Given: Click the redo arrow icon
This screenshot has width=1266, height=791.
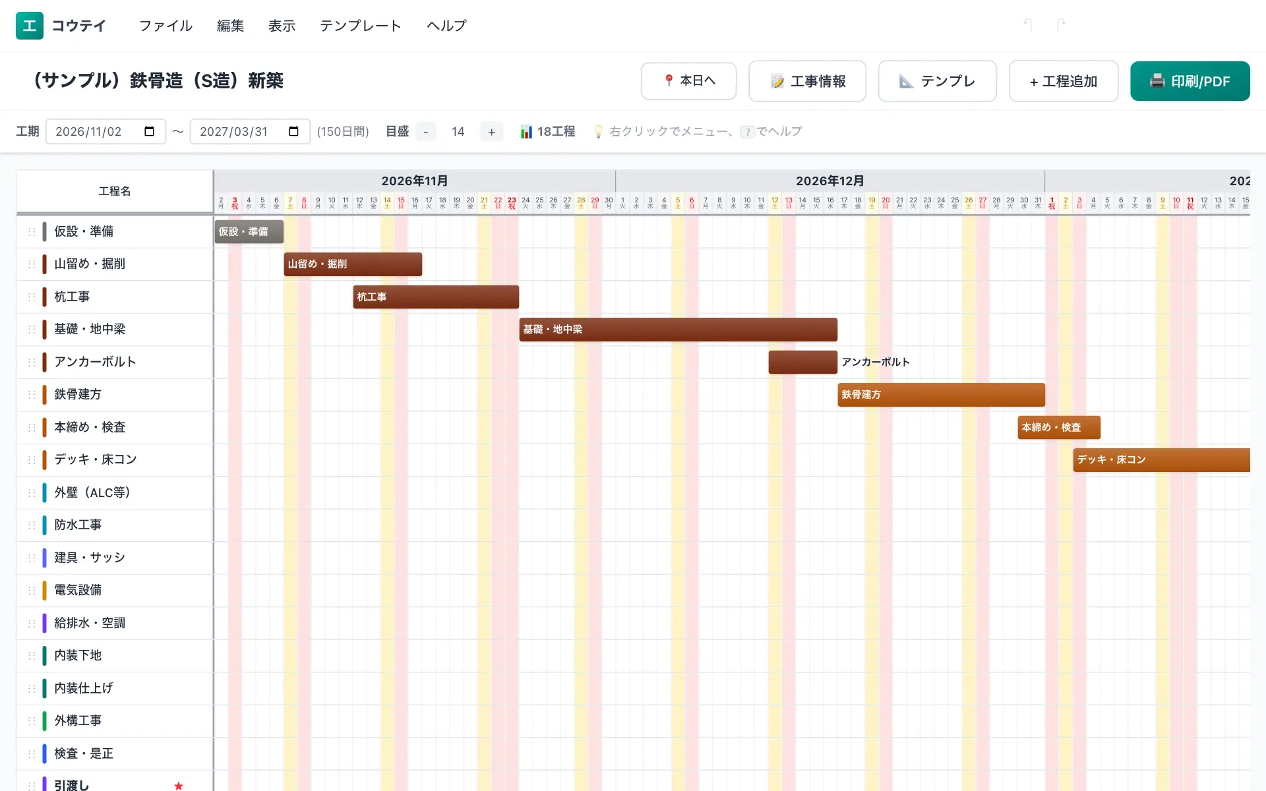Looking at the screenshot, I should (x=1060, y=25).
